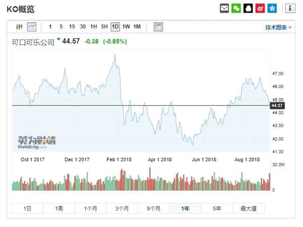Select the 1W interval option
This screenshot has width=303, height=227.
click(126, 27)
